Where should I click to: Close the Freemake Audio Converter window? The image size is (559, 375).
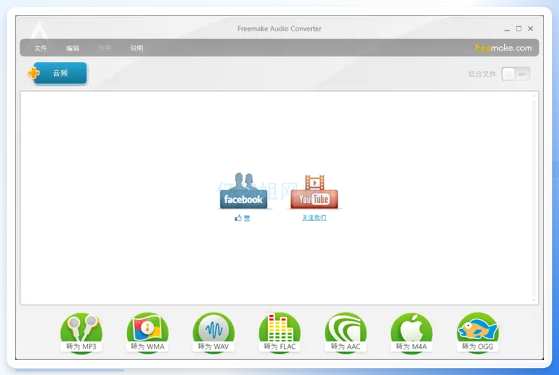click(x=530, y=29)
